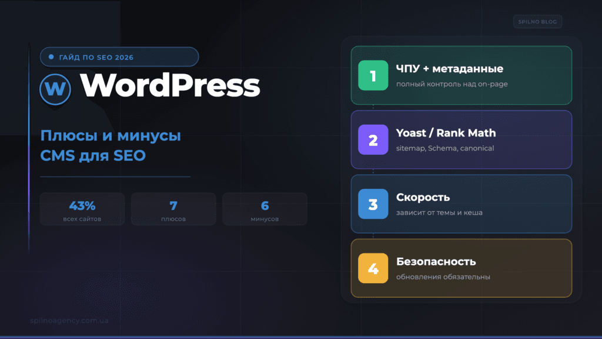
Task: Click the 'плюсов' label
Action: [x=173, y=219]
